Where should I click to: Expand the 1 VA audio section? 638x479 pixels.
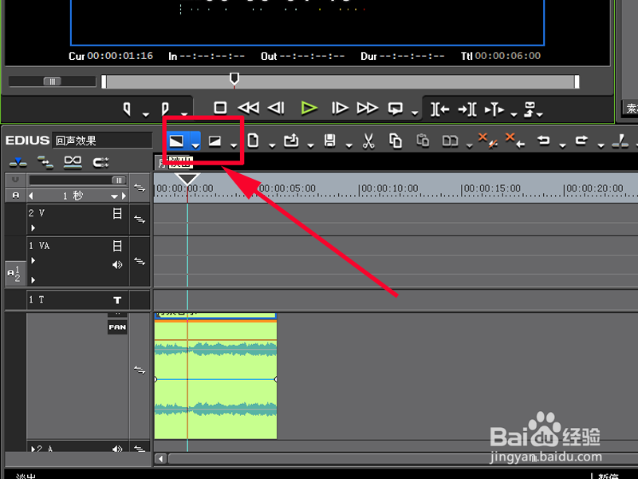[x=33, y=280]
